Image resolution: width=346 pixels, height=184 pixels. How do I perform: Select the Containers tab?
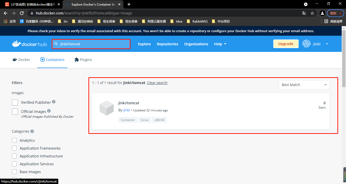52,60
